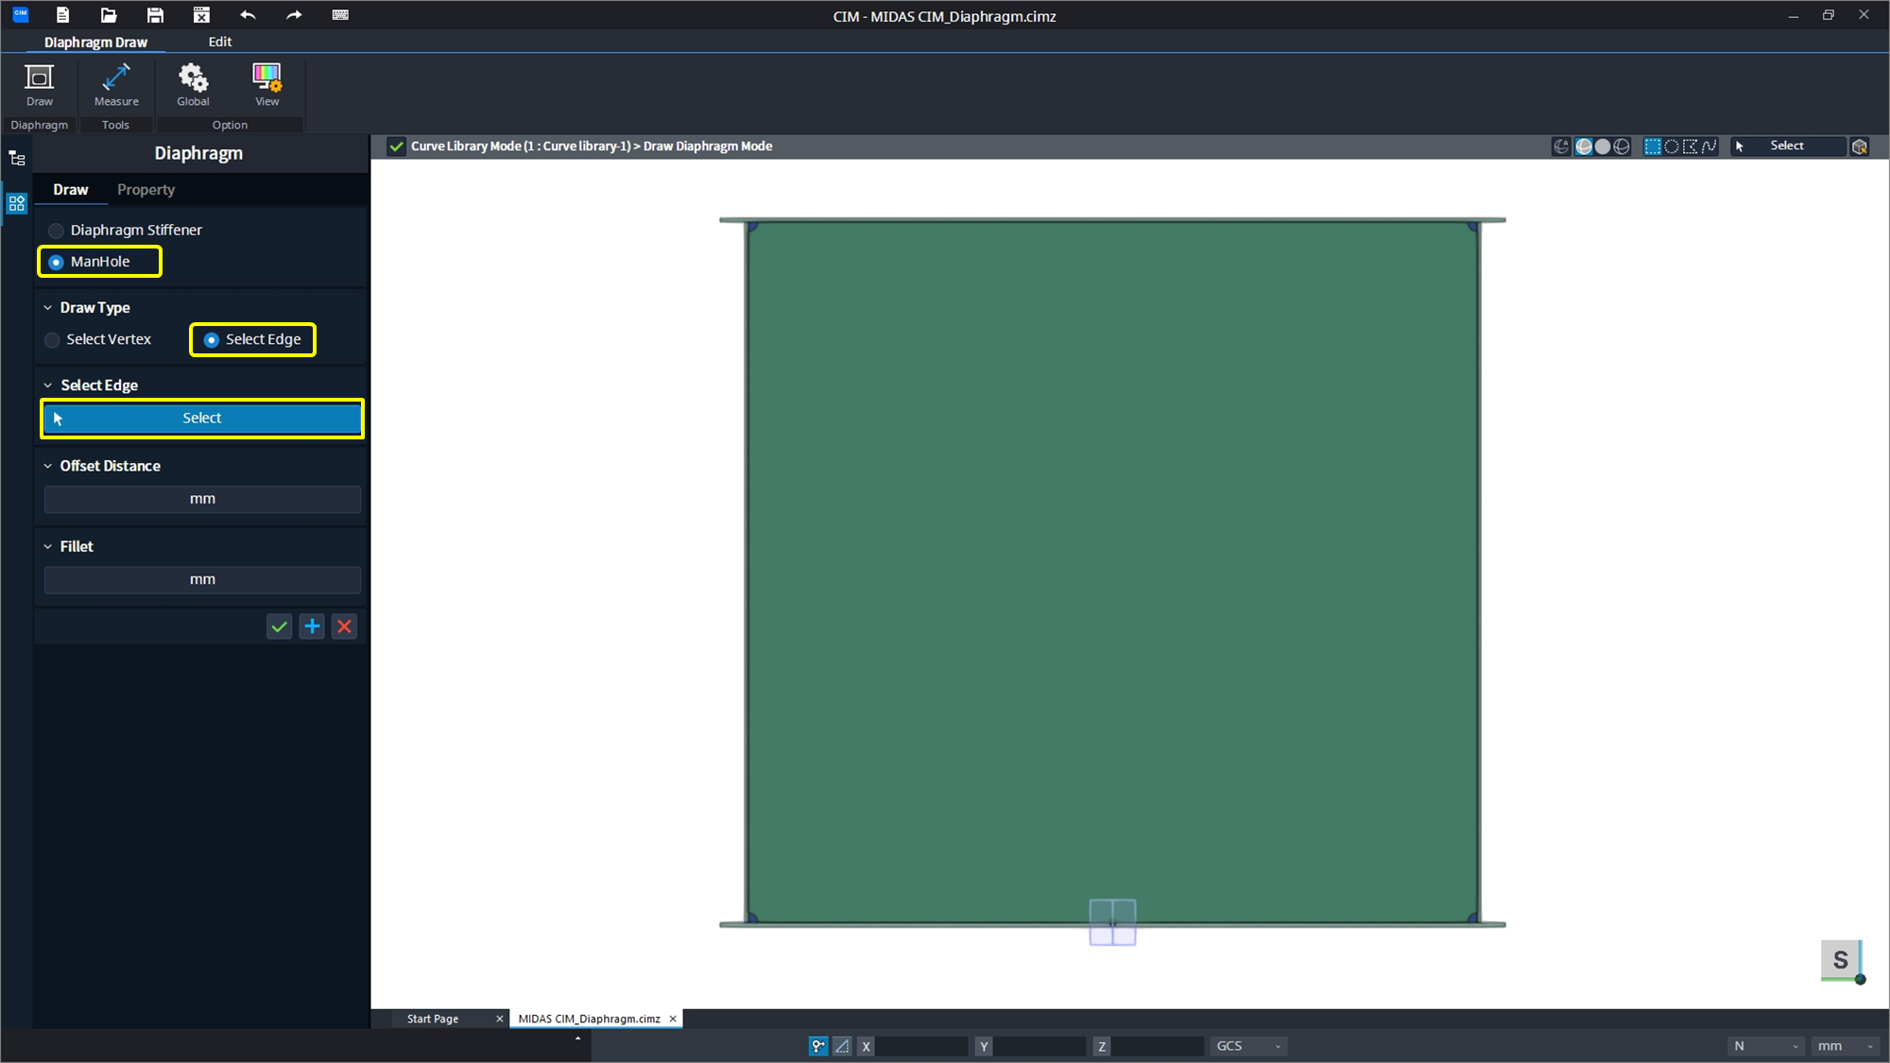Open the View option

[x=267, y=85]
